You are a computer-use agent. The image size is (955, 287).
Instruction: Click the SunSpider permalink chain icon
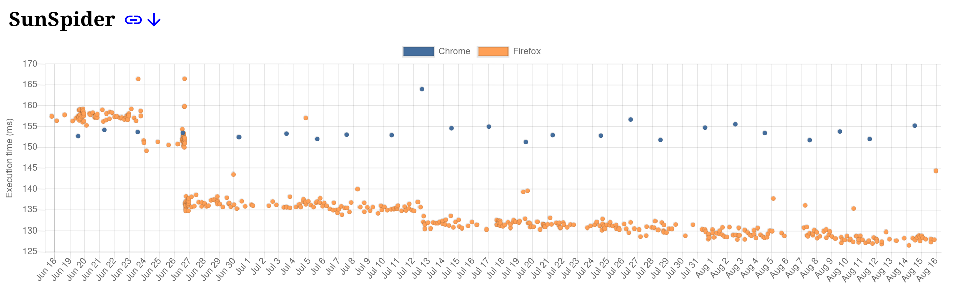(x=133, y=20)
